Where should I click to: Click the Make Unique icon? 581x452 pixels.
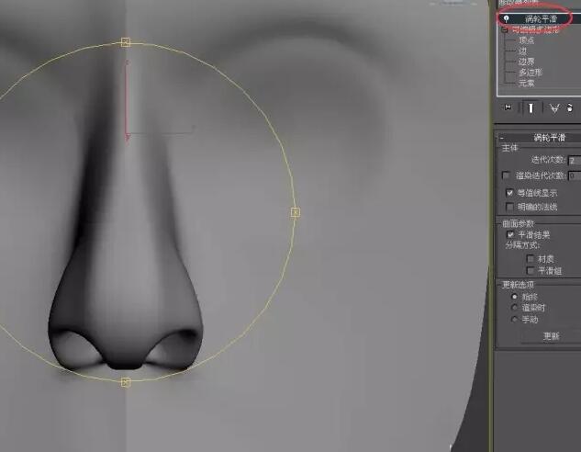click(x=554, y=108)
